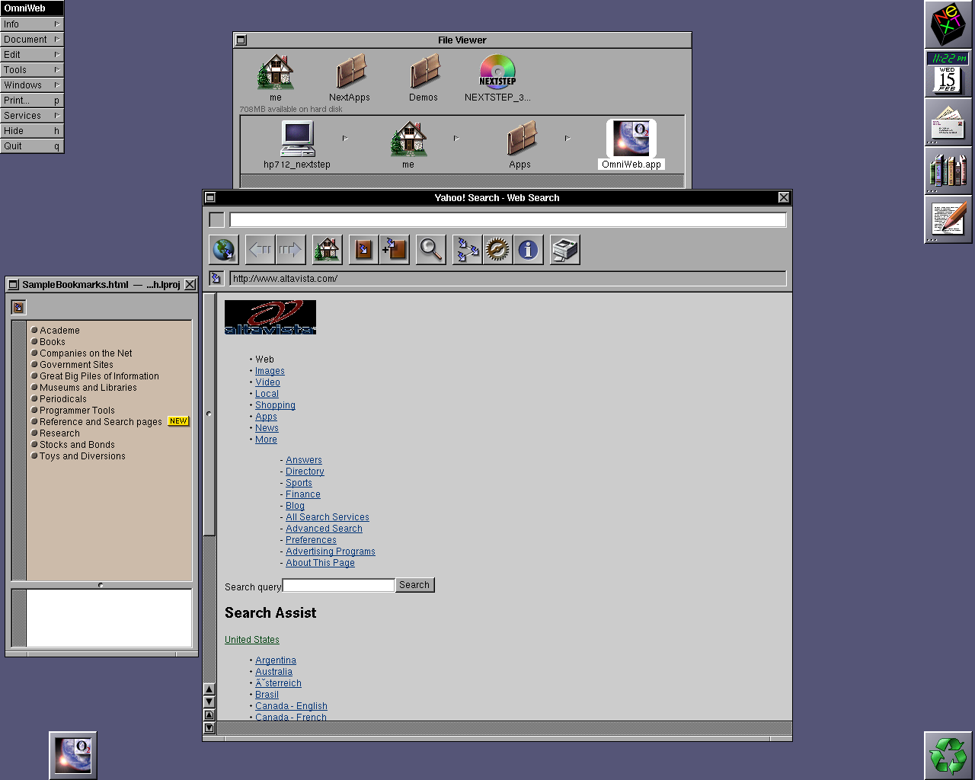Open the Librarian books dock icon
This screenshot has height=780, width=975.
948,171
